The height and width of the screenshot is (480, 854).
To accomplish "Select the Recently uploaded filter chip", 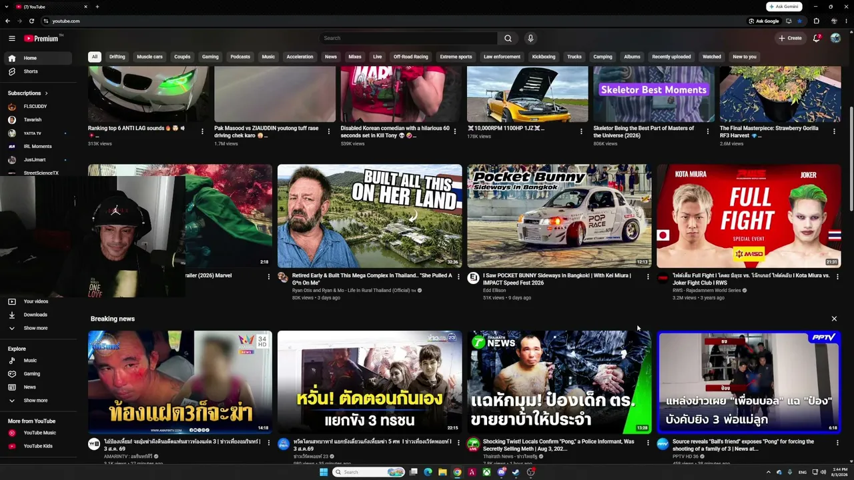I will (671, 57).
